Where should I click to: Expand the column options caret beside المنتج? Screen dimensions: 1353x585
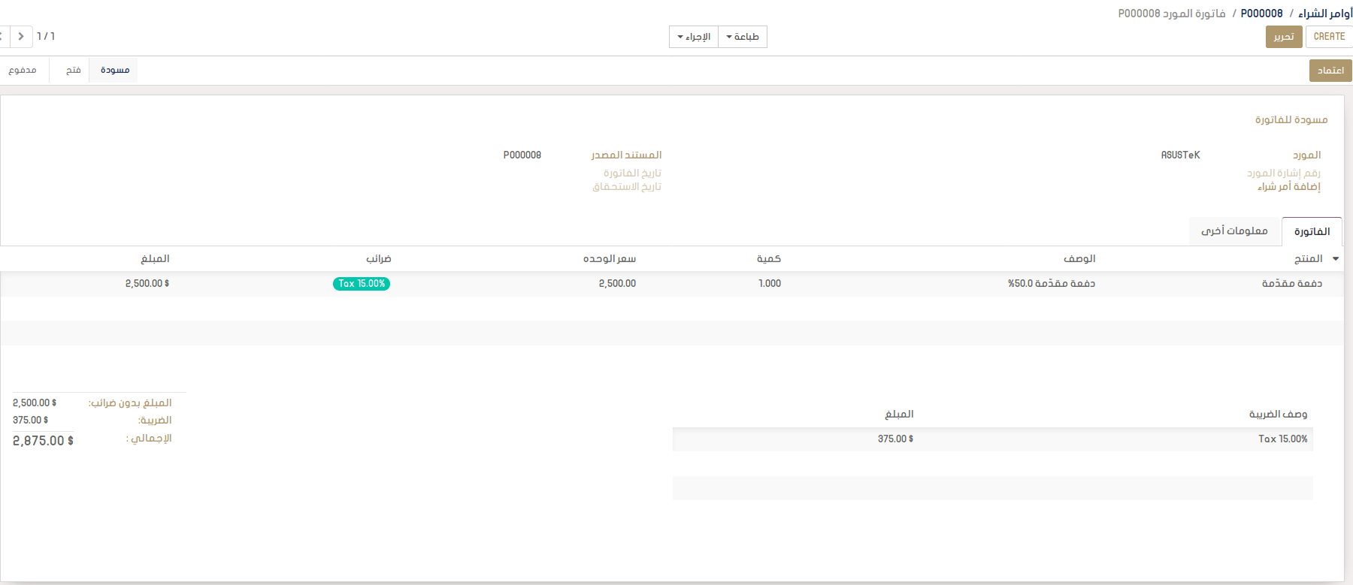pyautogui.click(x=1336, y=258)
